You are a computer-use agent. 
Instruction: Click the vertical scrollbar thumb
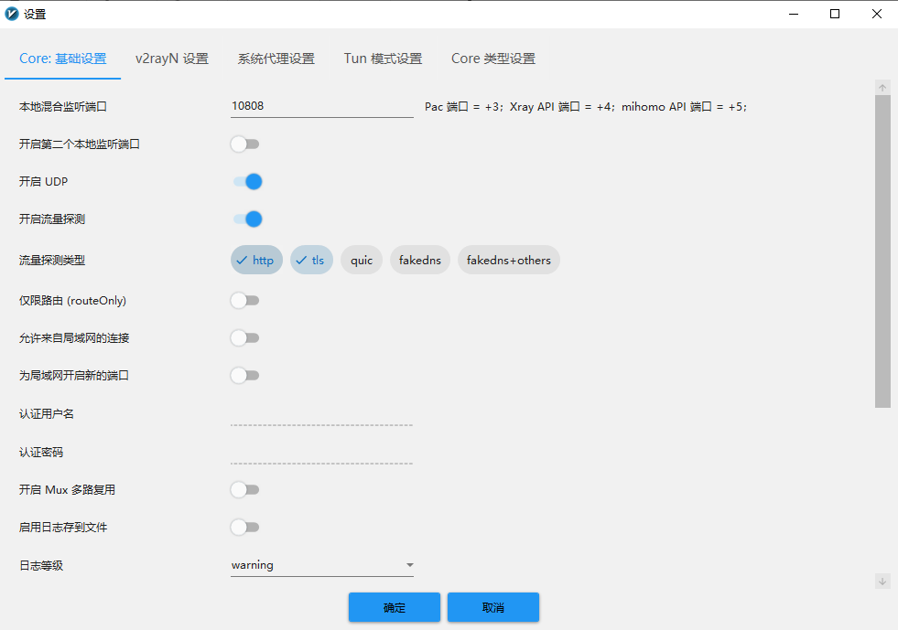coord(882,251)
